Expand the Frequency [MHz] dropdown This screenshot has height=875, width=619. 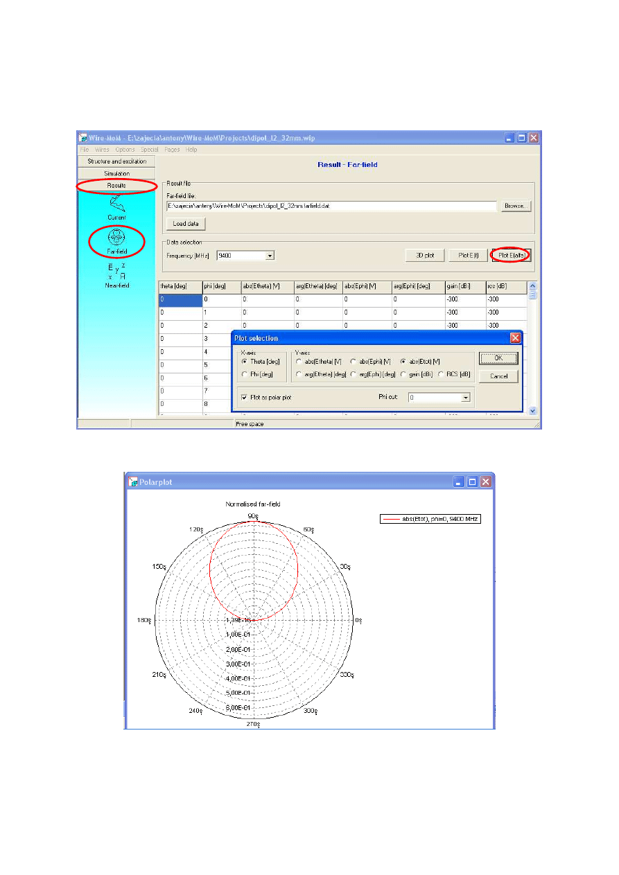pos(270,256)
